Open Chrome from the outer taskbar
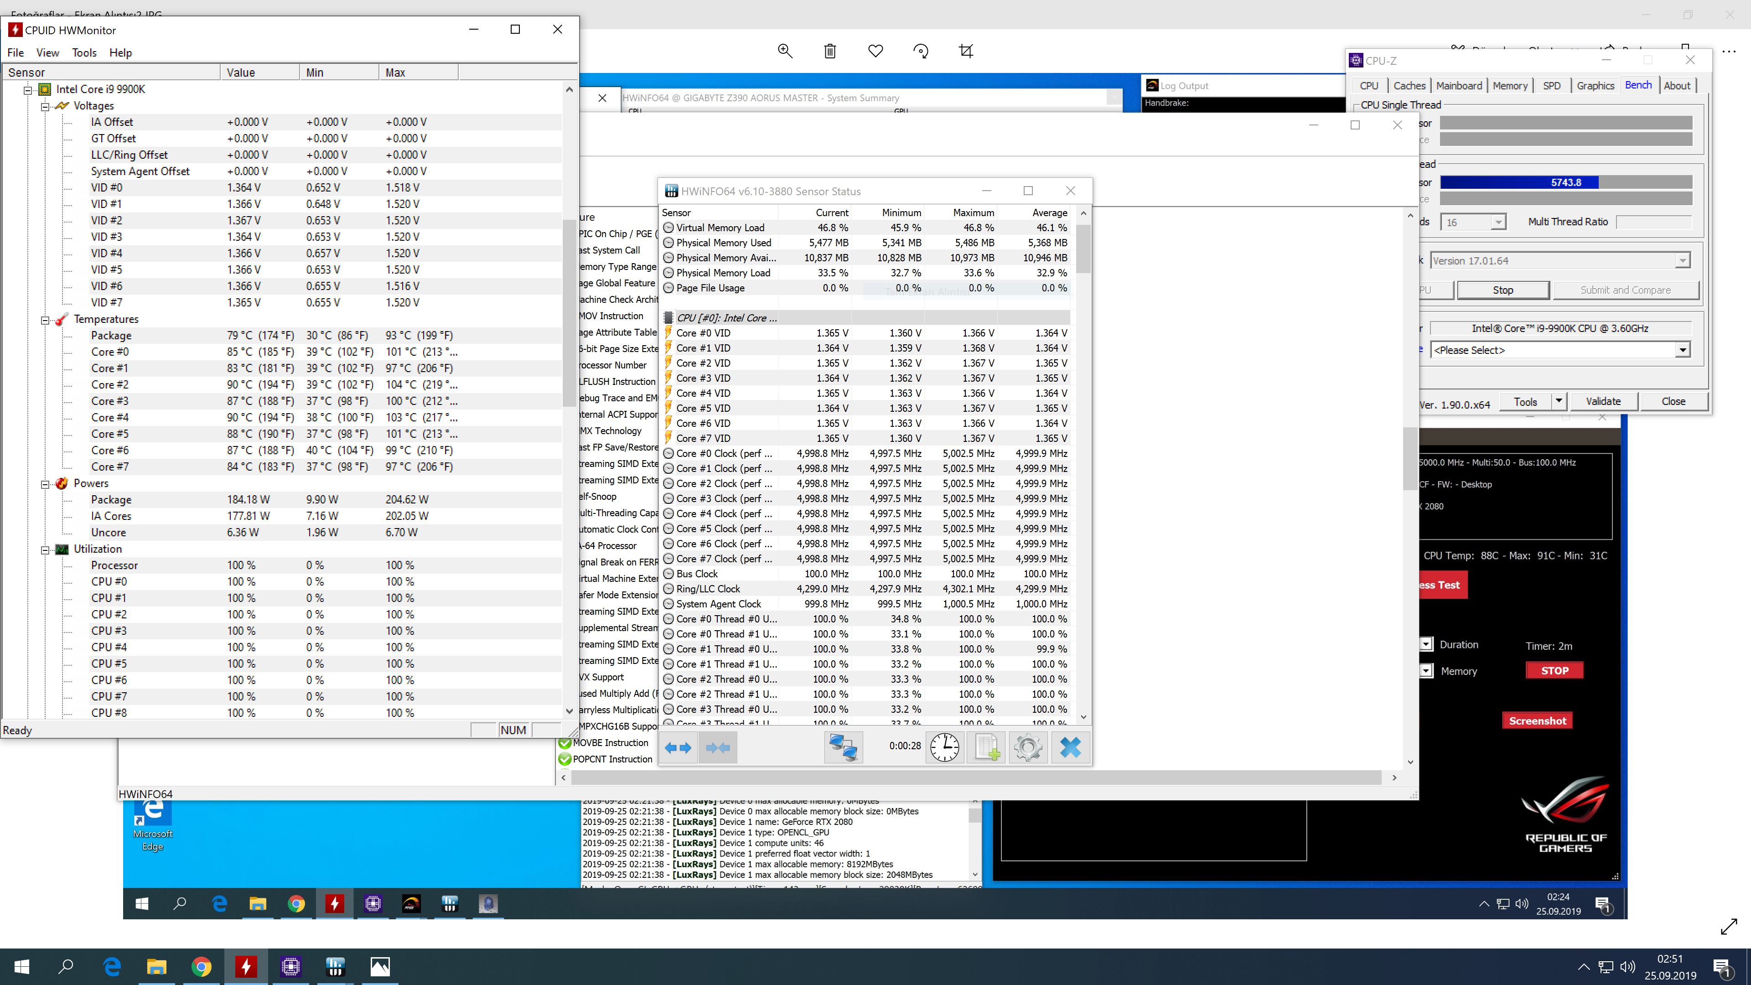1751x985 pixels. (201, 967)
